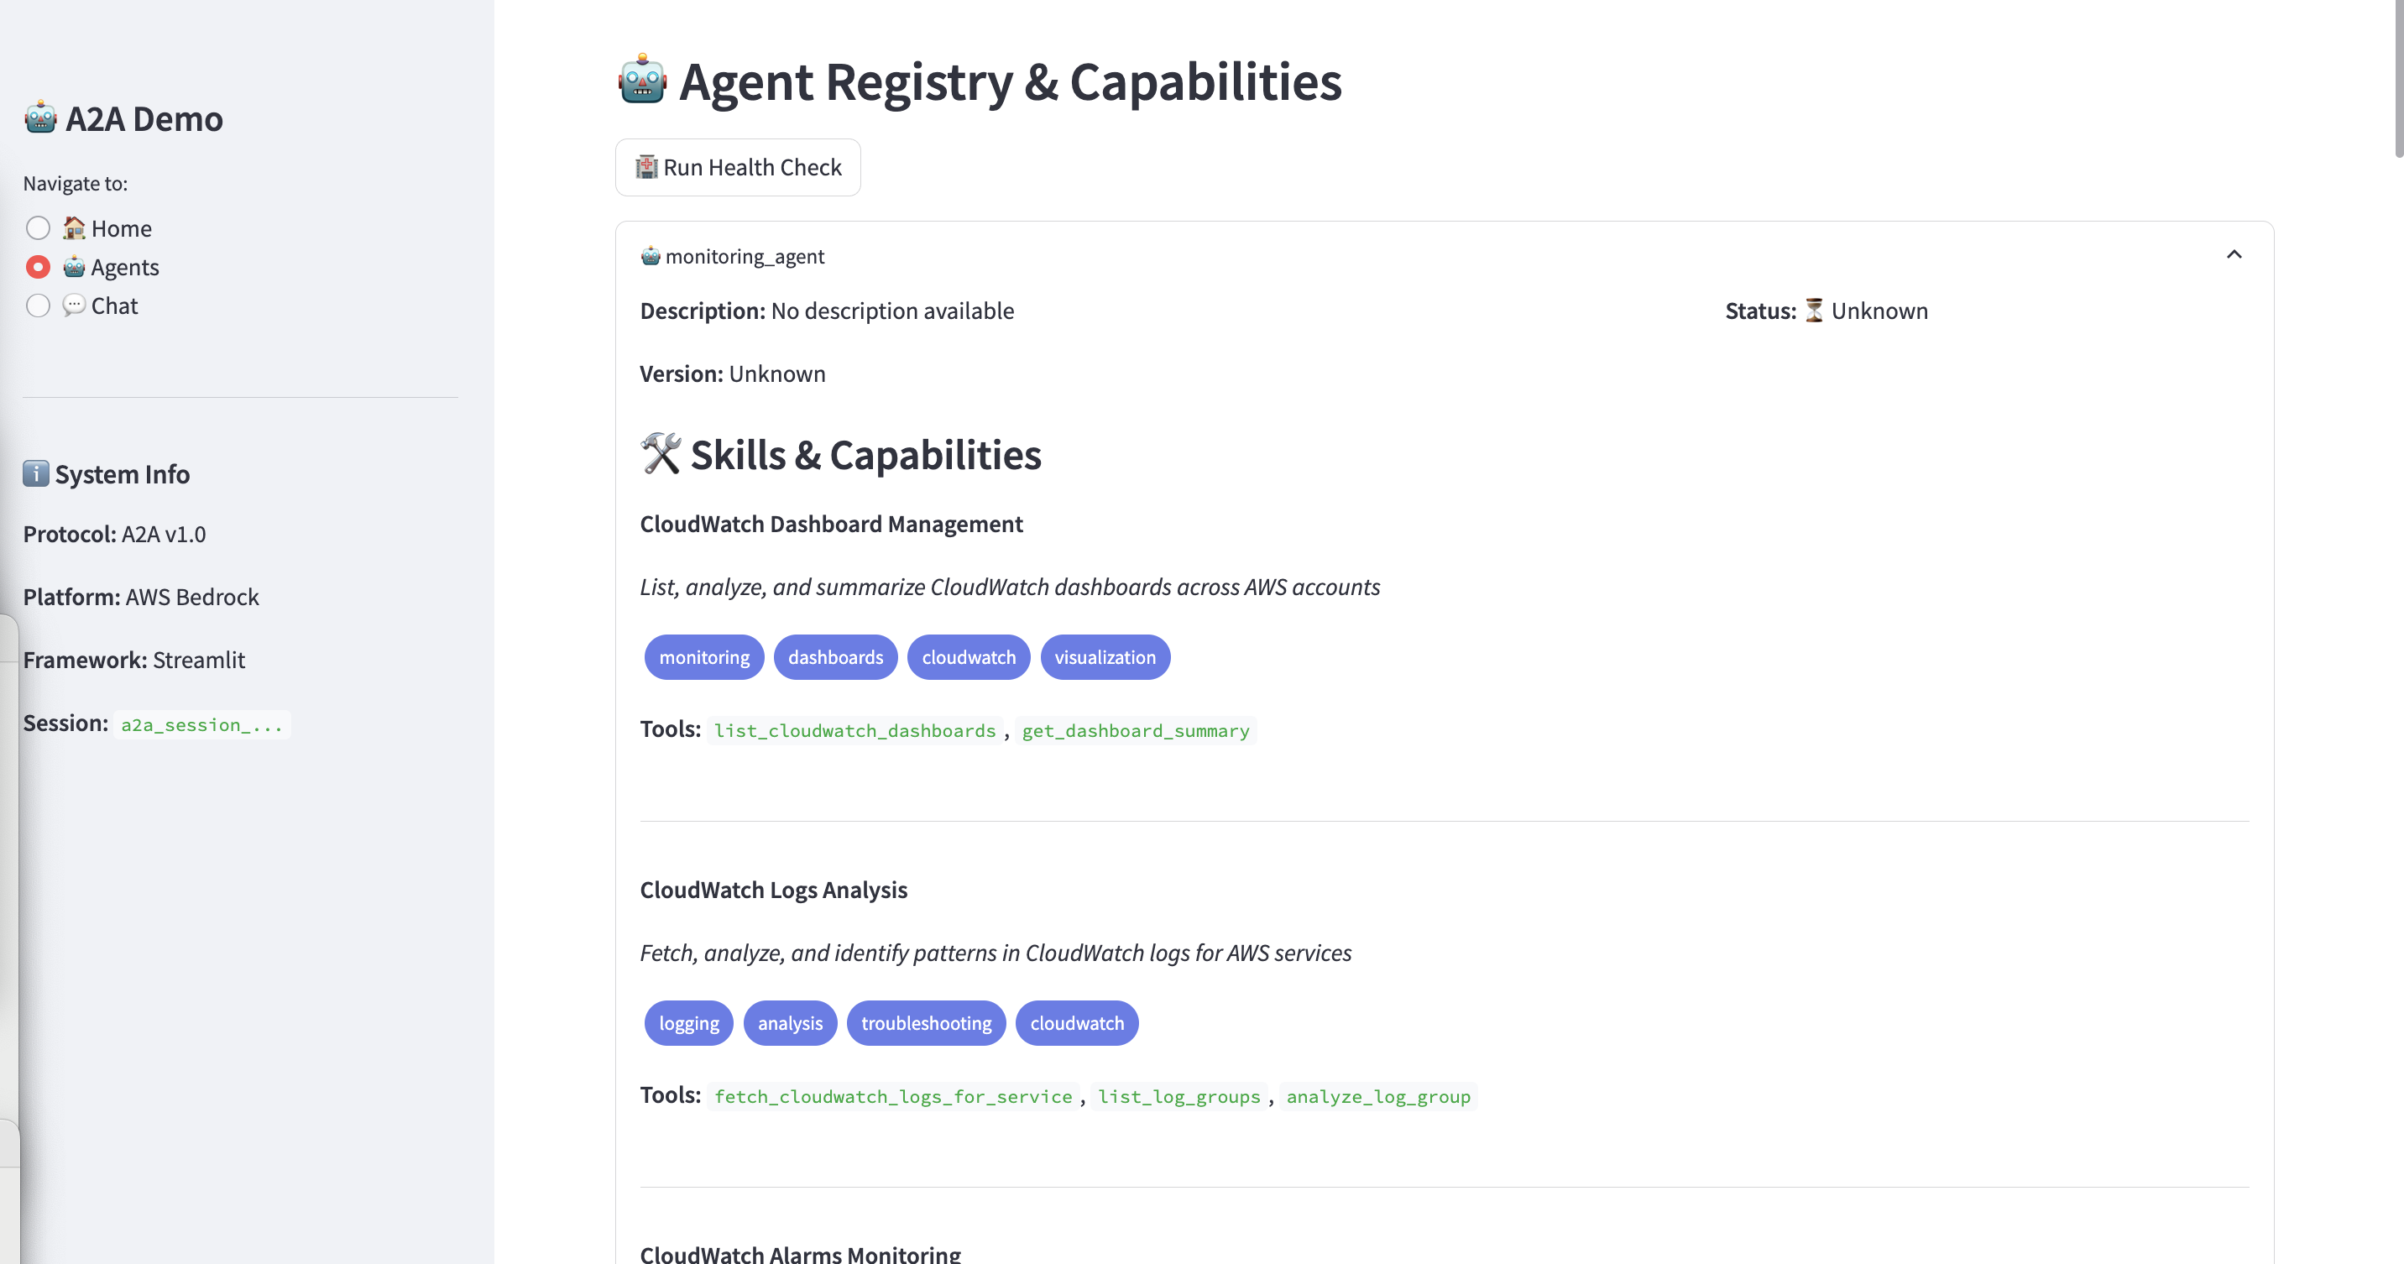Run Health Check button

[737, 167]
